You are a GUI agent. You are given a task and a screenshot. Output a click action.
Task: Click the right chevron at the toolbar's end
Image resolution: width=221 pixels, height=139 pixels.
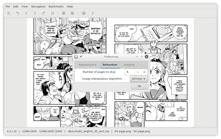(93, 13)
